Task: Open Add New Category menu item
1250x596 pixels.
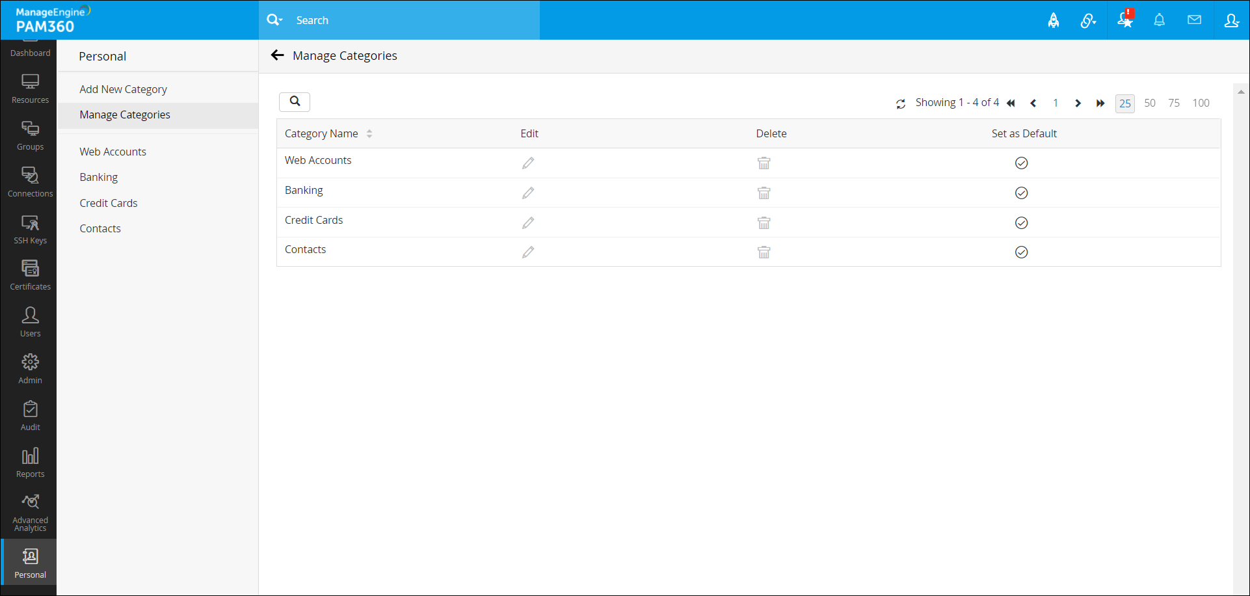Action: point(123,89)
